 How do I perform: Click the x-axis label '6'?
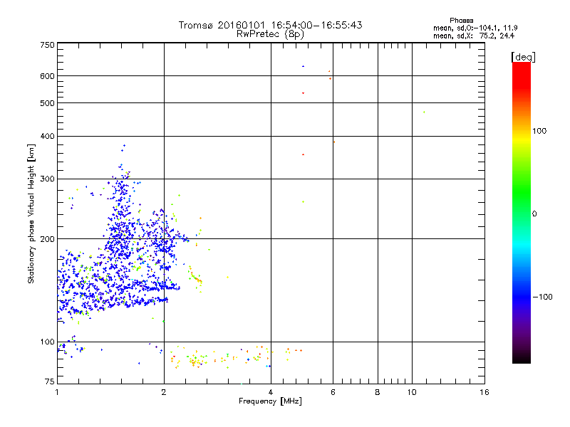click(333, 392)
